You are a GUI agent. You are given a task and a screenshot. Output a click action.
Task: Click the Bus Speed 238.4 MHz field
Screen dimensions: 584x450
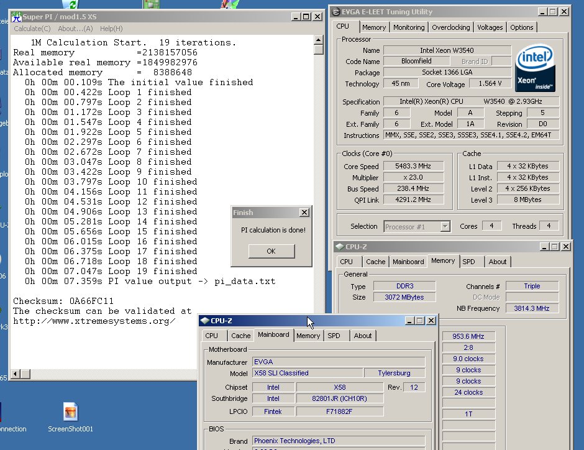pos(413,188)
